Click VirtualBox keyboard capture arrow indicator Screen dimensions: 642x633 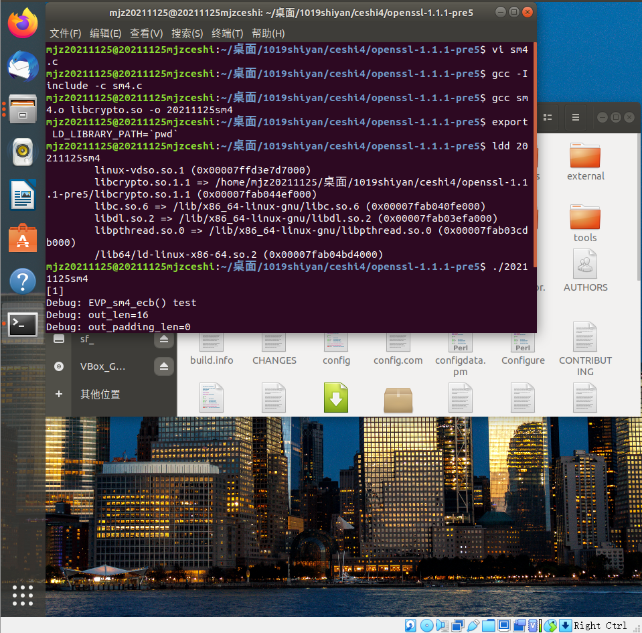click(x=566, y=625)
